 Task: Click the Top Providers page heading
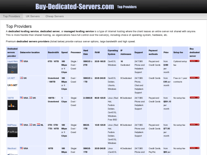[x=19, y=26]
